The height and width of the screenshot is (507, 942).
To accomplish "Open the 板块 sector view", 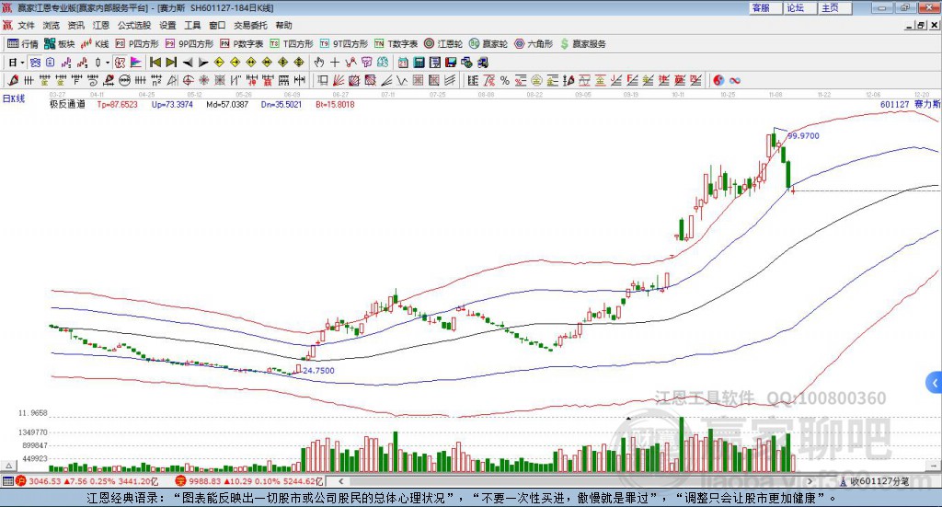I will pos(60,44).
